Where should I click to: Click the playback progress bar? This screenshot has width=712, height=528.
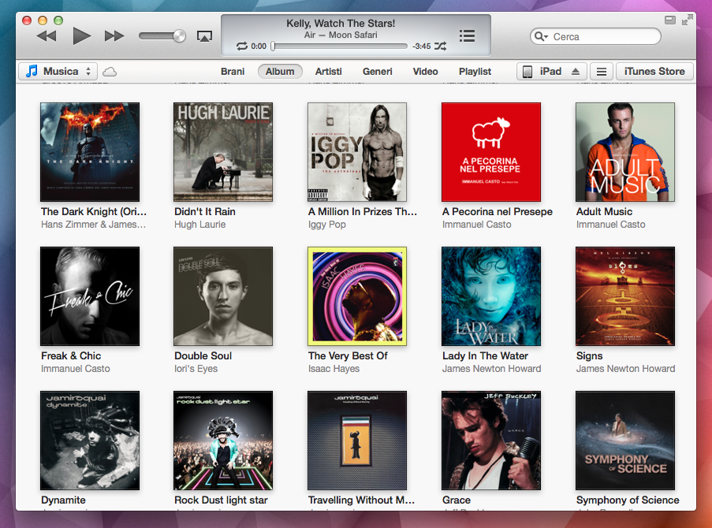click(339, 46)
